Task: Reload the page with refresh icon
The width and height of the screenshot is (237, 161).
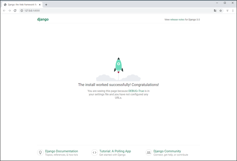Action: tap(15, 11)
